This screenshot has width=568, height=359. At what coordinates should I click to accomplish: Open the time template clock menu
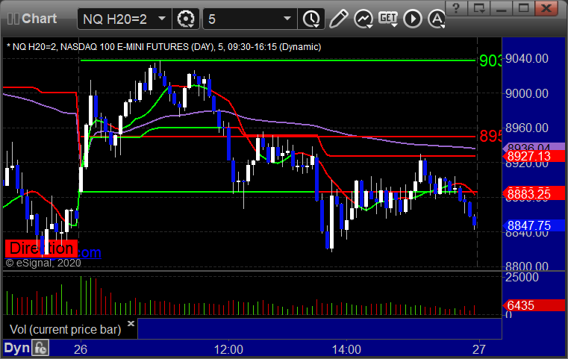[311, 19]
